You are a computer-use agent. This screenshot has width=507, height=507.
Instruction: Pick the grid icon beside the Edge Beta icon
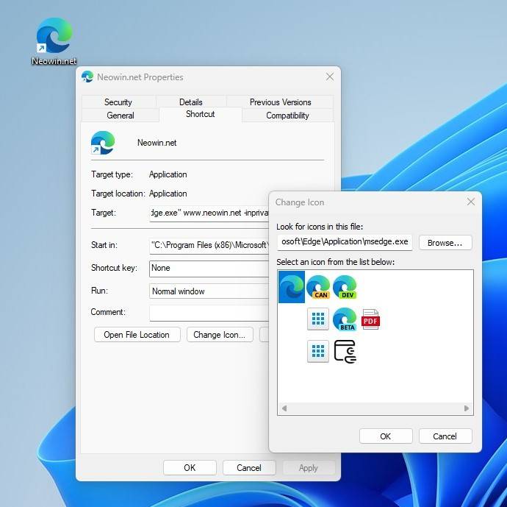click(318, 319)
